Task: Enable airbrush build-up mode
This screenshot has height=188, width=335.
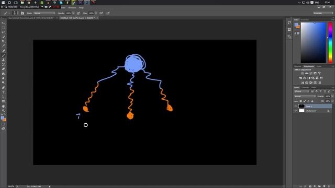Action: click(x=101, y=13)
